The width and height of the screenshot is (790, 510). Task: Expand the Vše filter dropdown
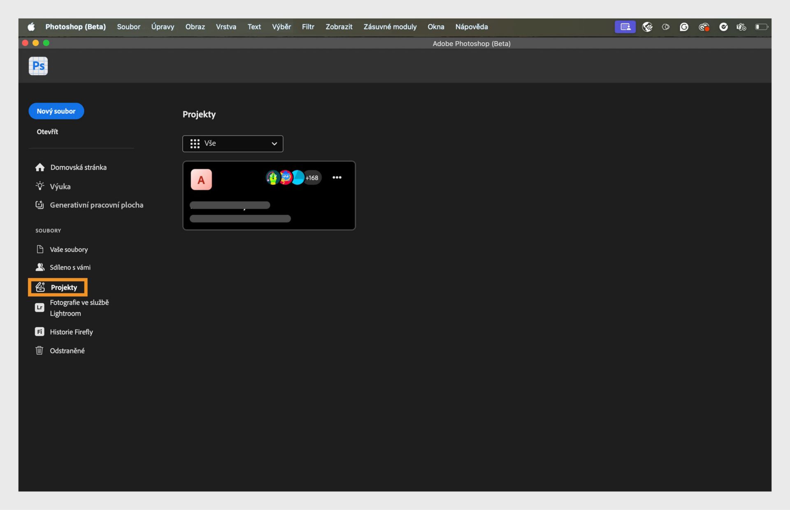tap(233, 144)
